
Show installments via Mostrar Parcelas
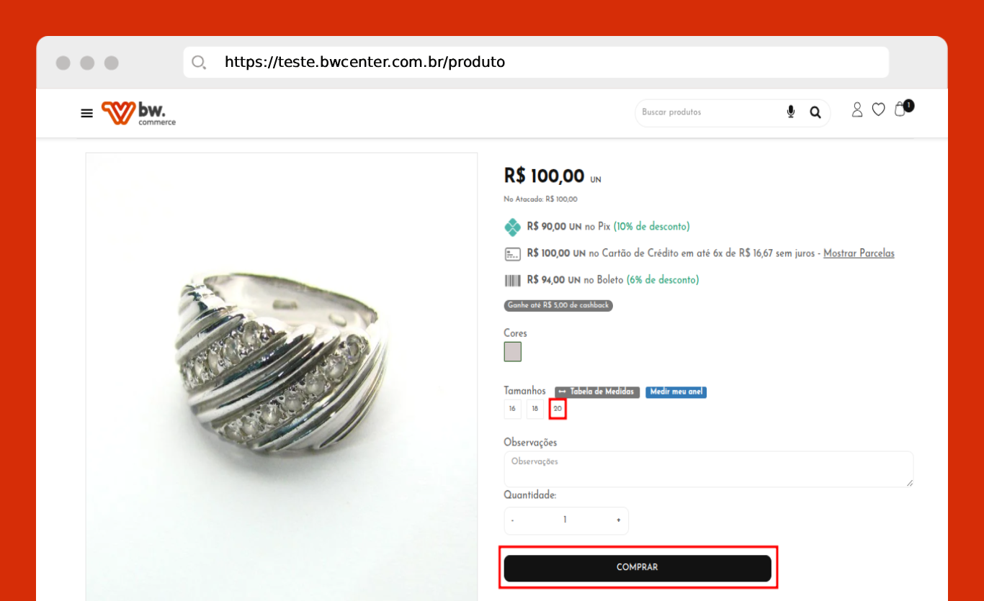click(x=859, y=253)
